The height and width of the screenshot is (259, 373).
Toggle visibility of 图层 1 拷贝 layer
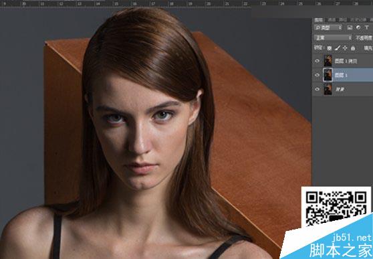(x=317, y=61)
